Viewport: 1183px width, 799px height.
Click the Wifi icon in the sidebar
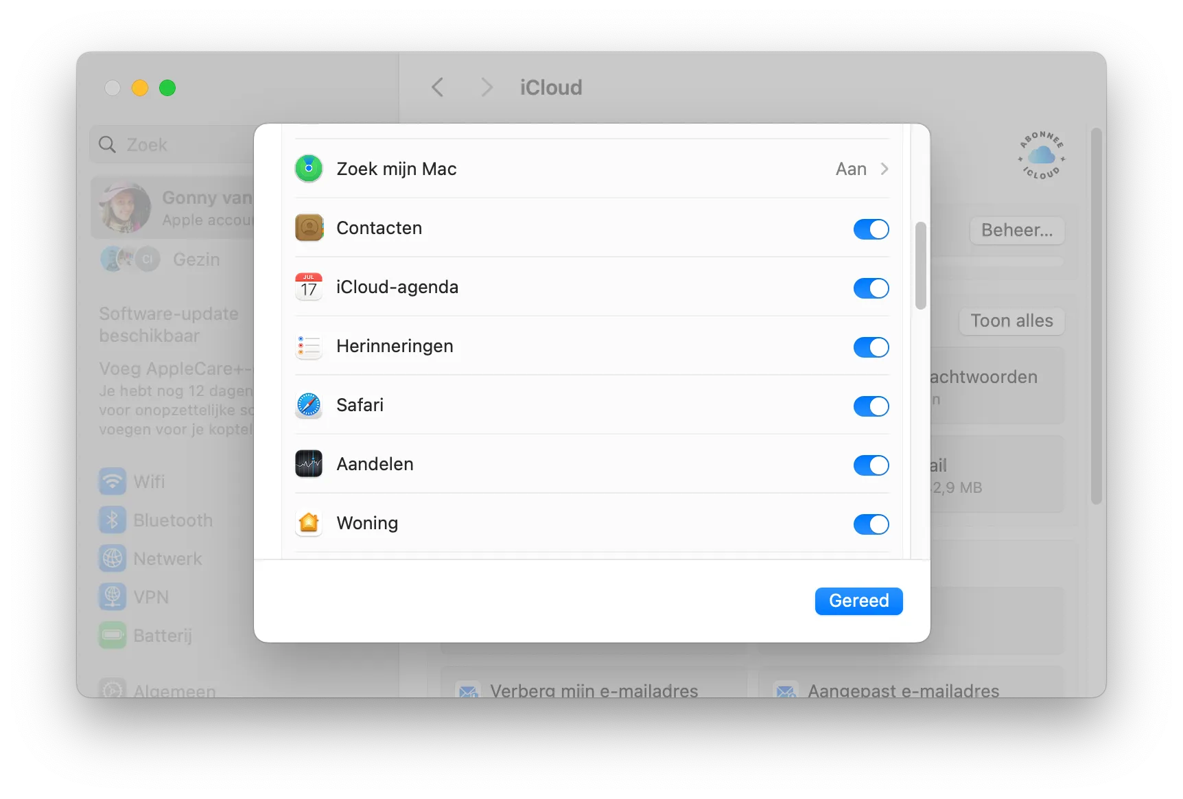113,481
